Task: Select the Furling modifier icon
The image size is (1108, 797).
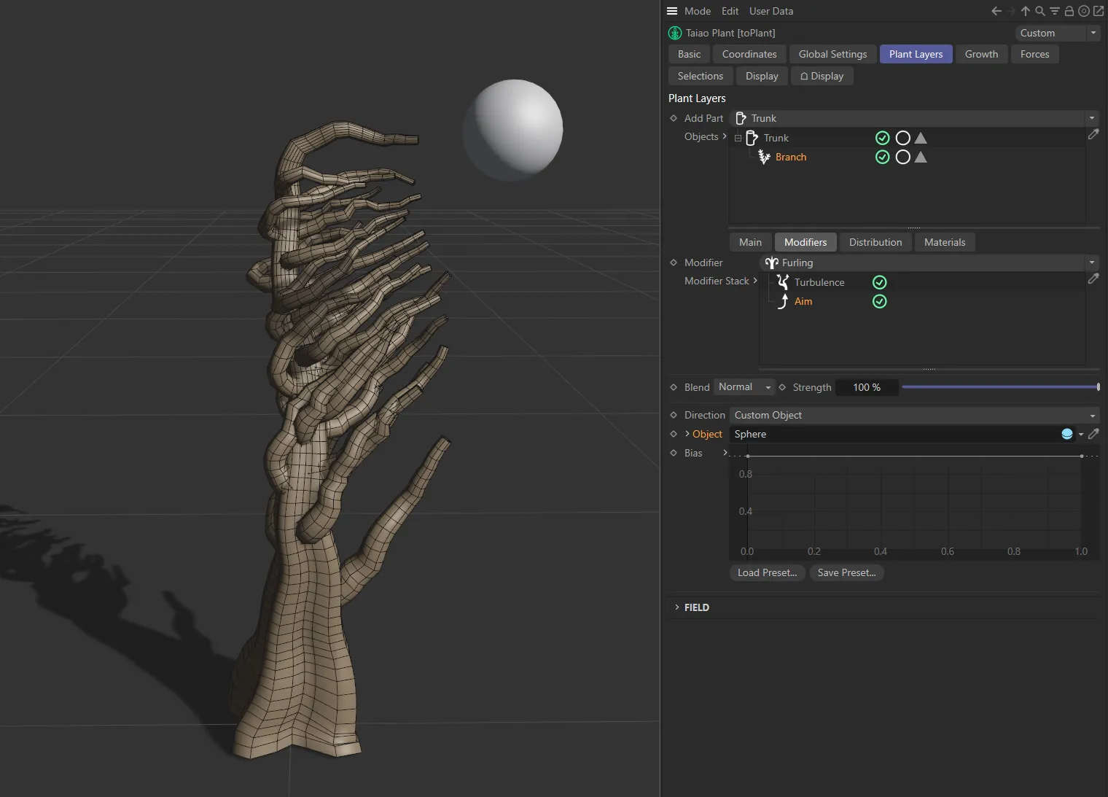Action: click(772, 263)
